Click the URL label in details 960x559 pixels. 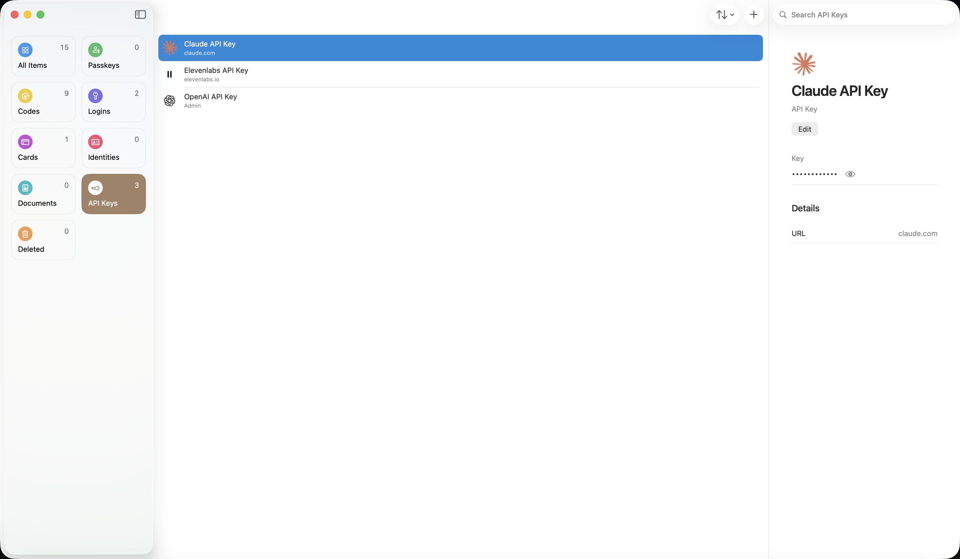click(799, 234)
